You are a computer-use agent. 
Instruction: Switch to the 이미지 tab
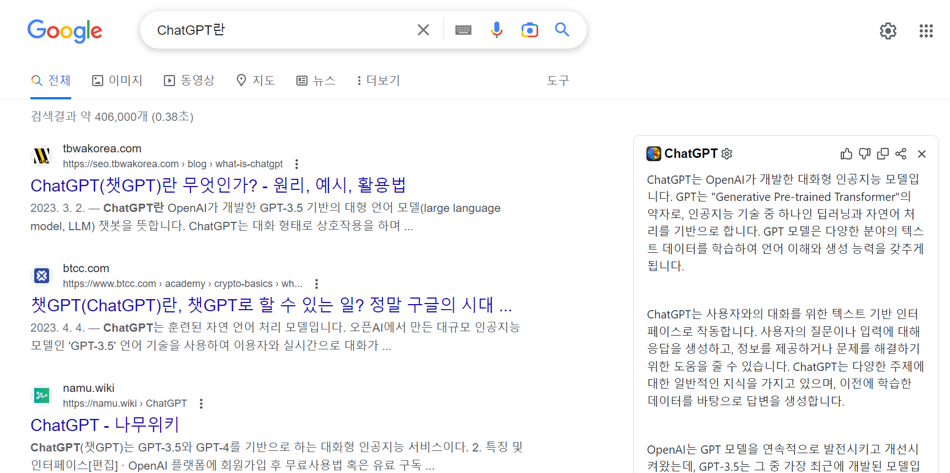[x=117, y=81]
